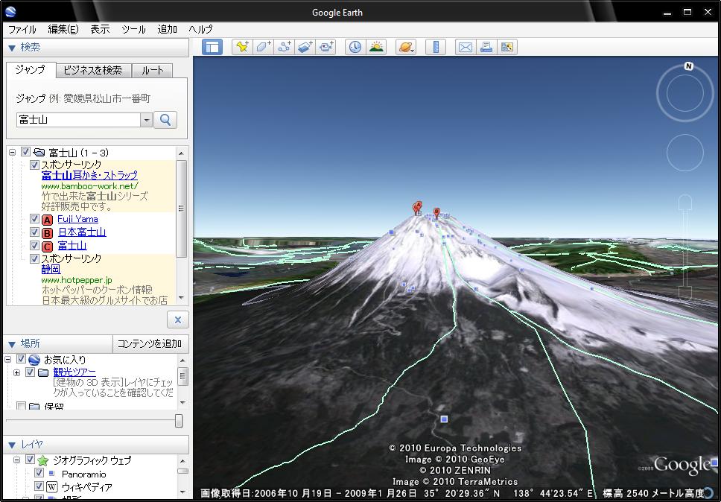Open the search history dropdown arrow
This screenshot has height=502, width=721.
tap(146, 120)
